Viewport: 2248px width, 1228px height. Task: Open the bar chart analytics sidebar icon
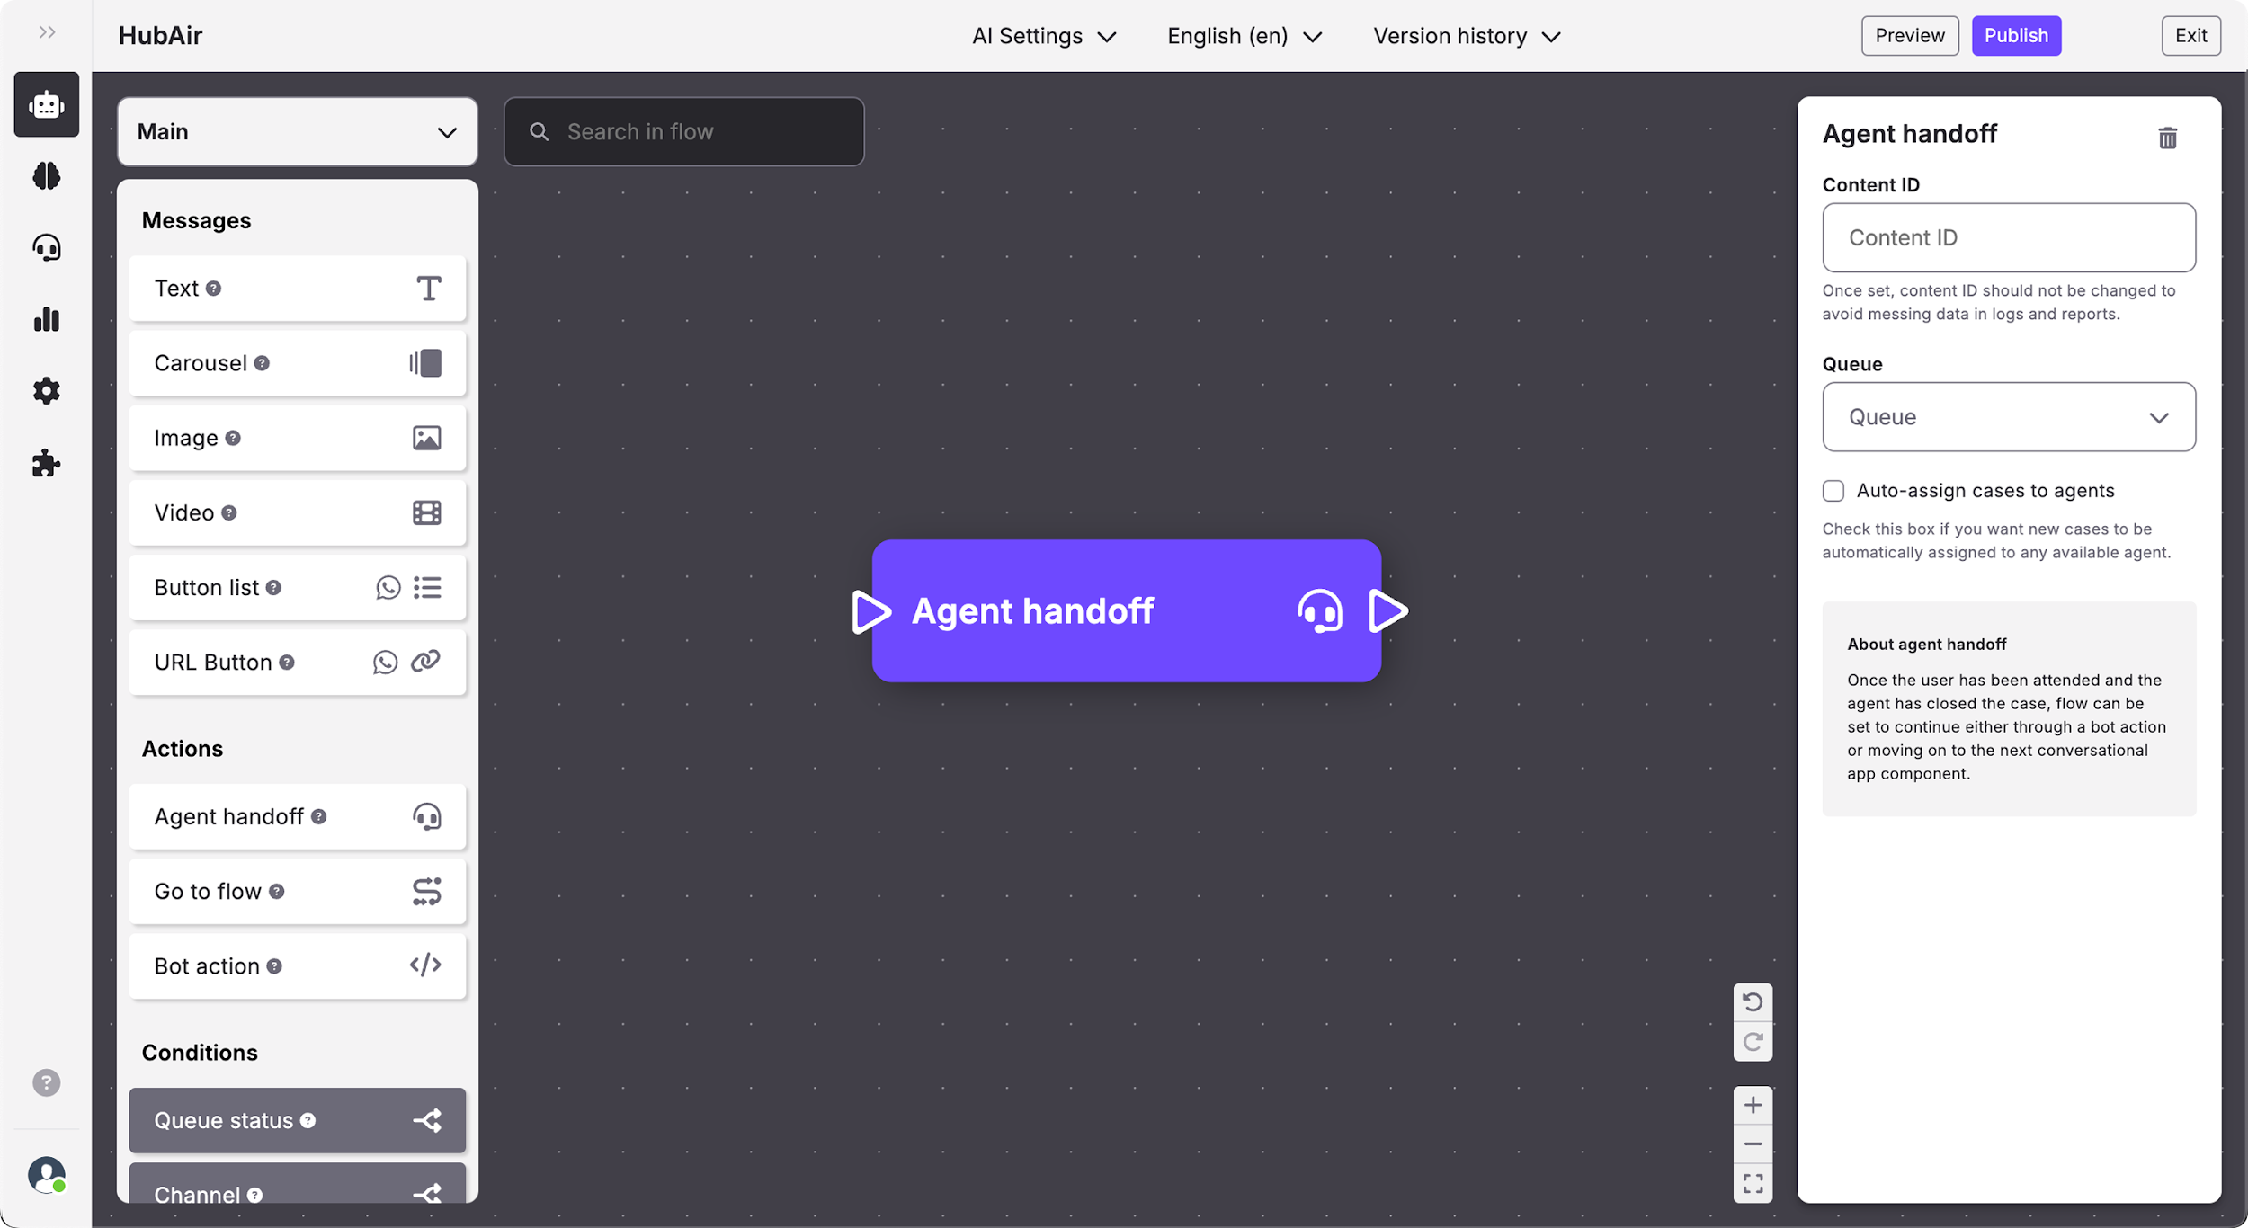point(47,319)
